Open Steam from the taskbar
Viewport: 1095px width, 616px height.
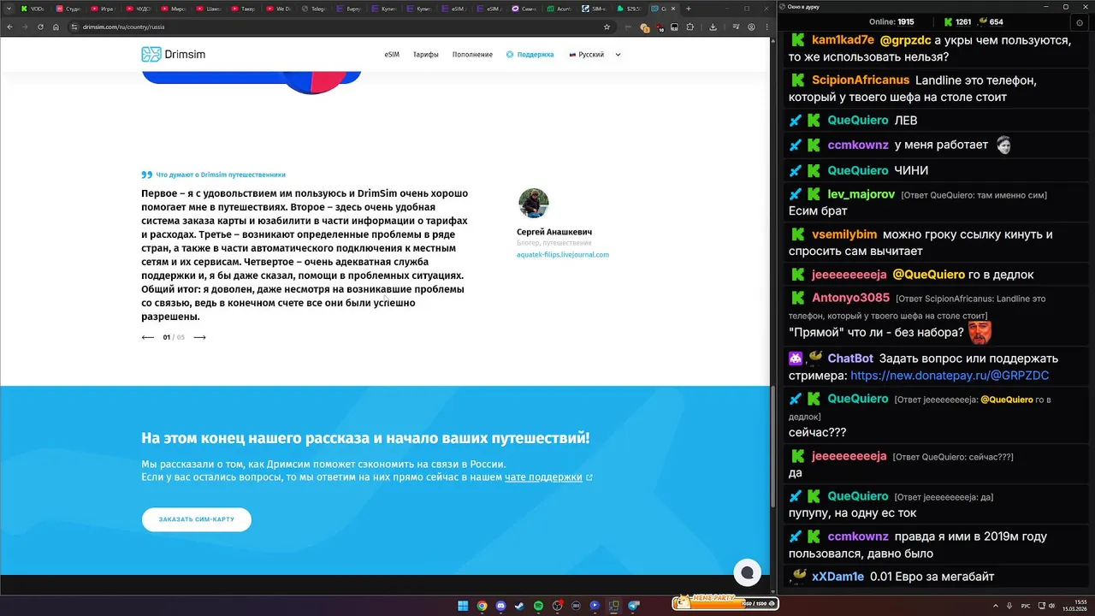[x=519, y=606]
